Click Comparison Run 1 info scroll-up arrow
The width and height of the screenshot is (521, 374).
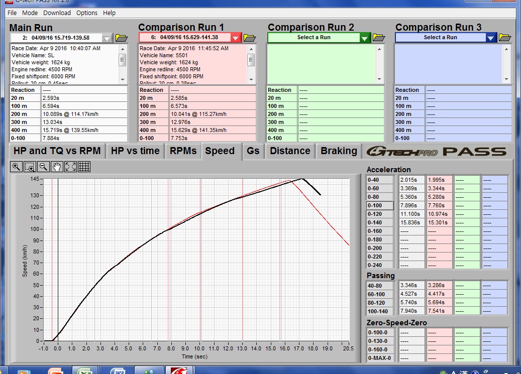(251, 49)
